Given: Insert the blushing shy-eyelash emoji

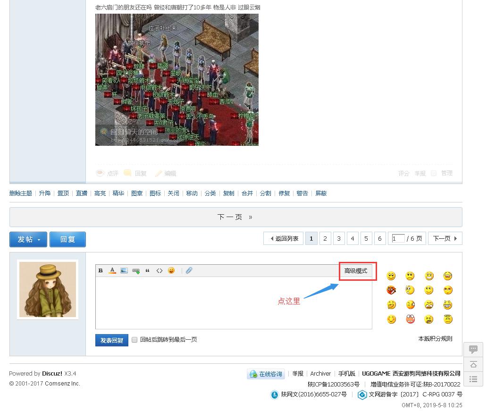Looking at the screenshot, I should point(447,290).
